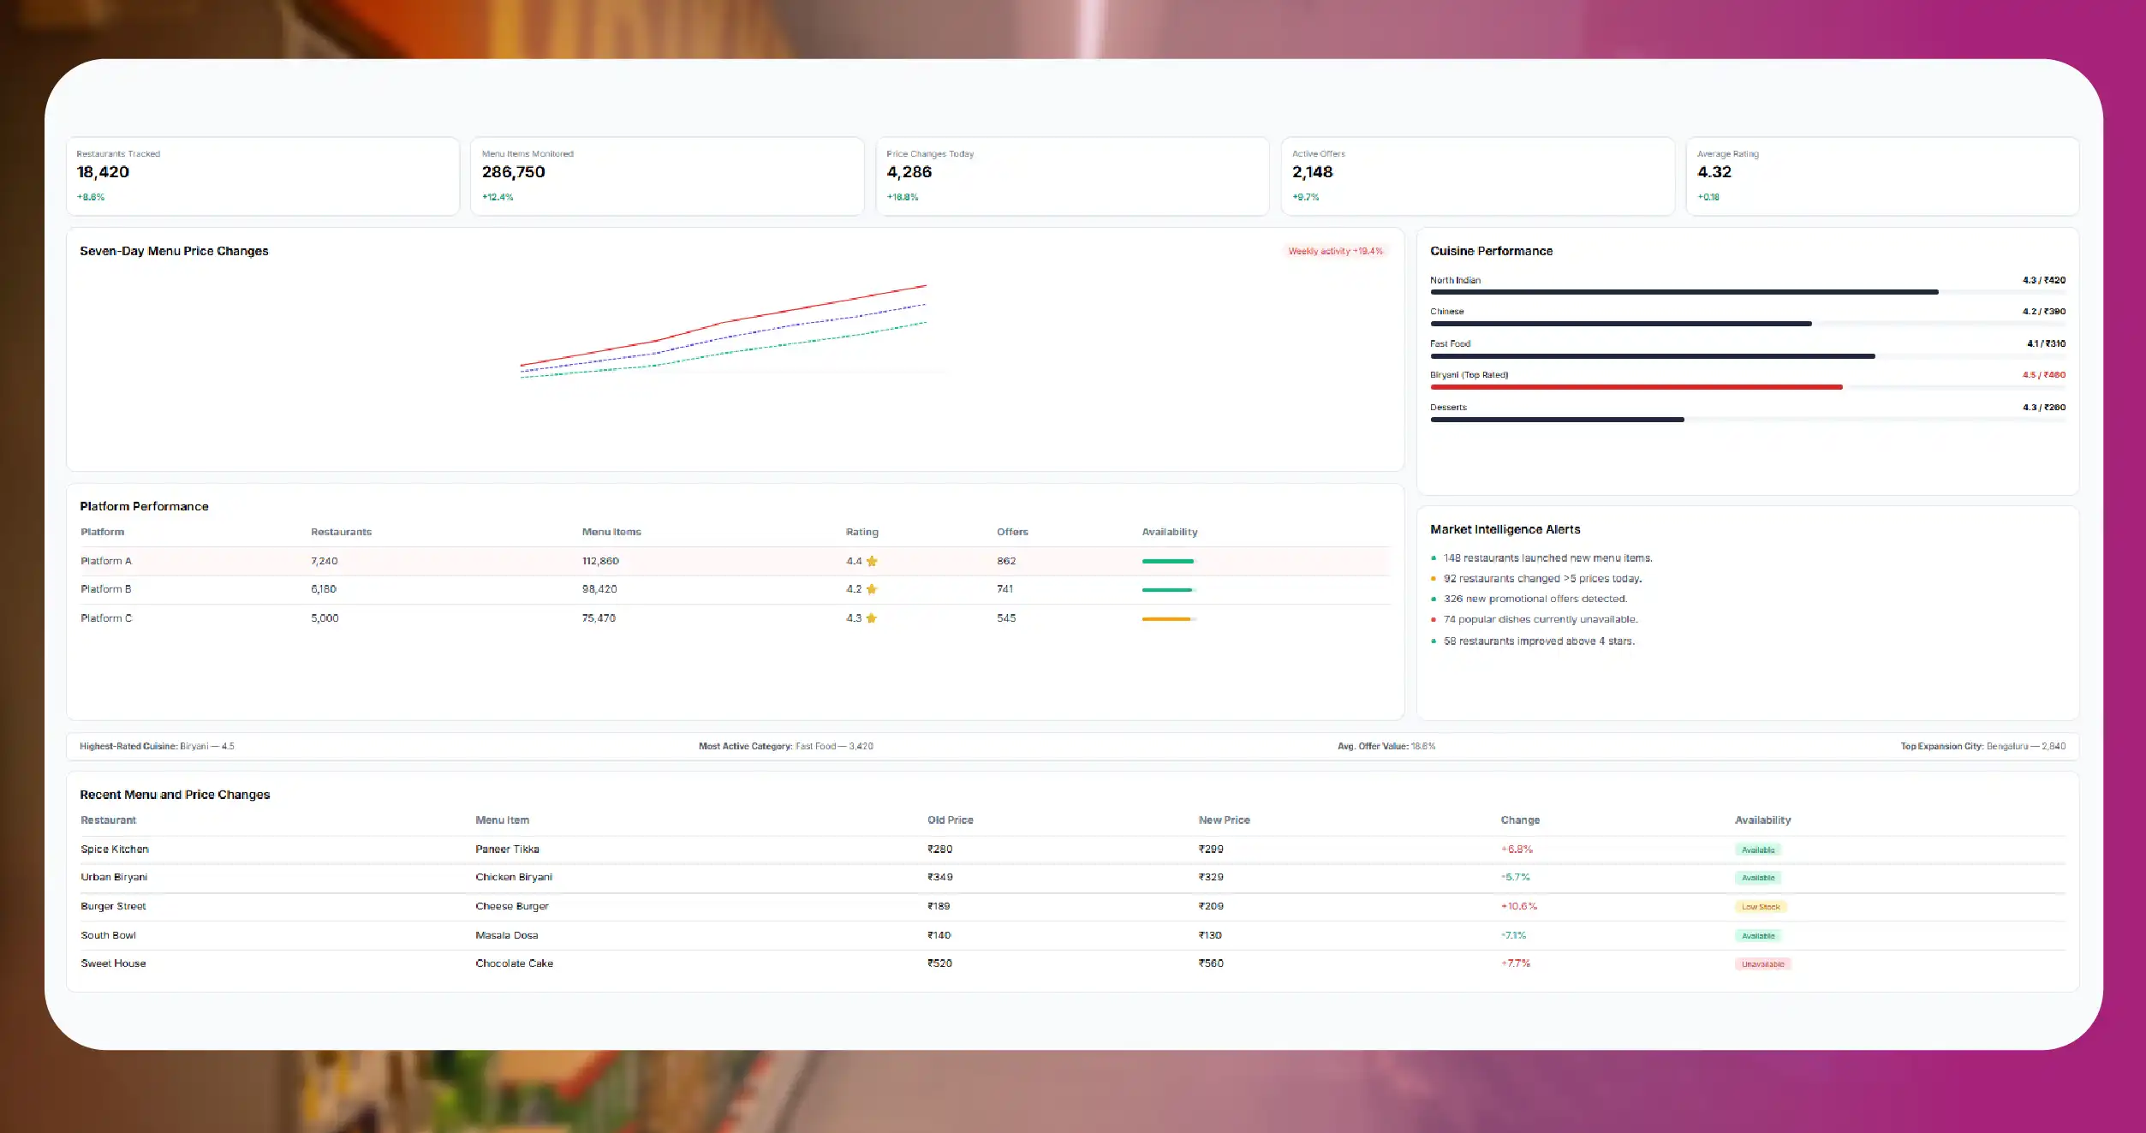The image size is (2146, 1133).
Task: Click the ₹520 old price value
Action: [939, 963]
